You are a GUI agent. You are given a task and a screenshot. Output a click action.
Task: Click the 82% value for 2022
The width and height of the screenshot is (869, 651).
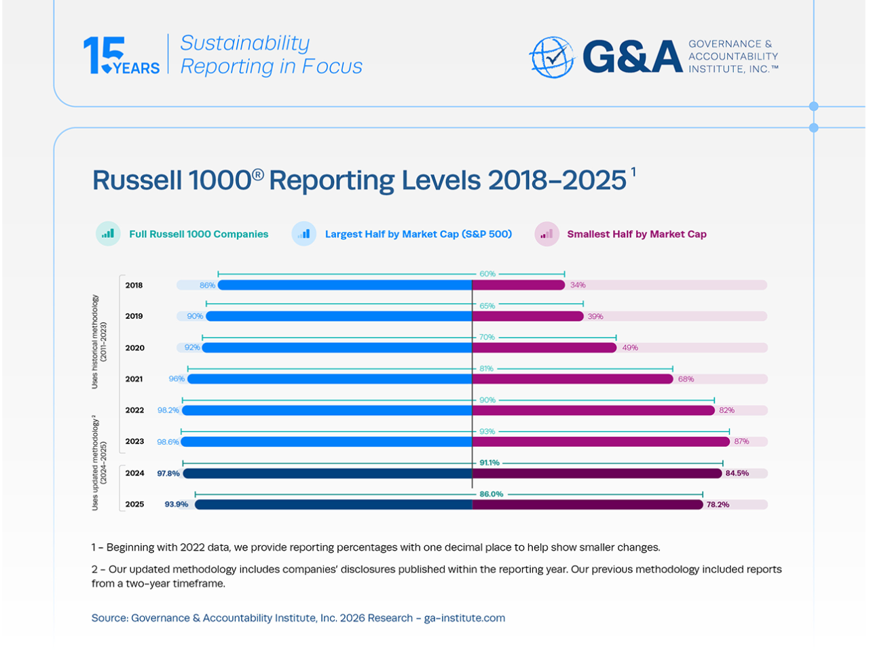coord(727,410)
